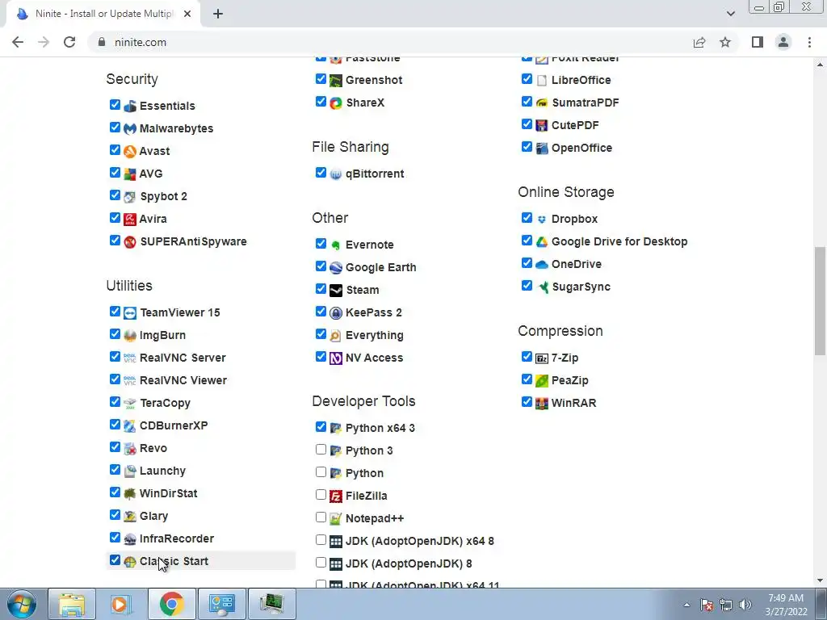Click the CutePDF label
The image size is (827, 620).
point(575,125)
